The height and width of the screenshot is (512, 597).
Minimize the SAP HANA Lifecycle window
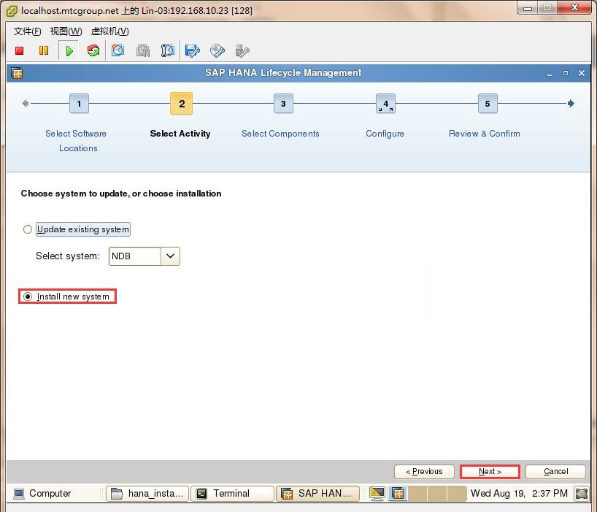pyautogui.click(x=550, y=73)
